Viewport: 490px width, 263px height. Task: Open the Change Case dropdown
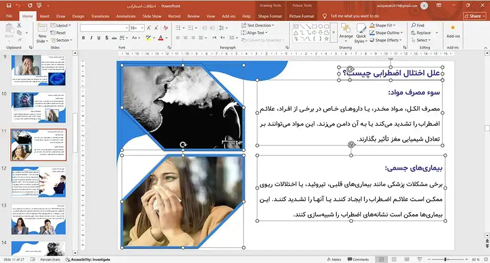[x=136, y=38]
